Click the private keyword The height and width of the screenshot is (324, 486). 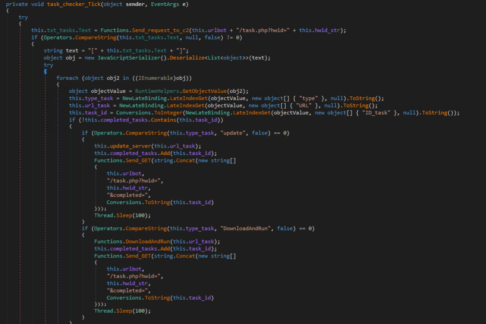pyautogui.click(x=17, y=4)
